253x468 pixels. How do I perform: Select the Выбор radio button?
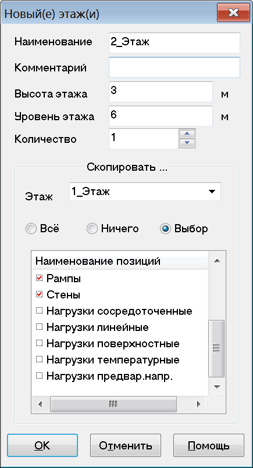tap(165, 229)
